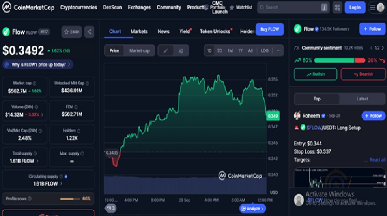Viewport: 387px width, 216px height.
Task: Select the line chart type icon
Action: (x=165, y=50)
